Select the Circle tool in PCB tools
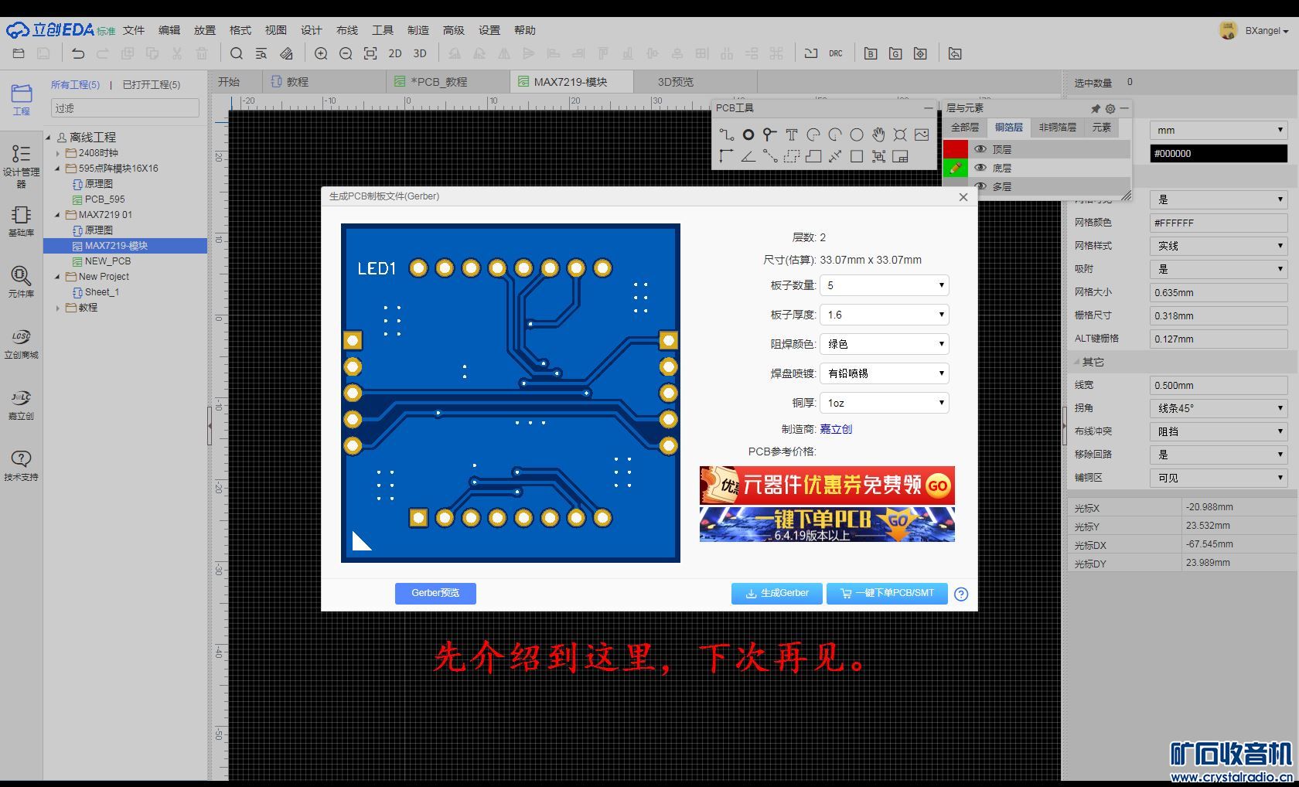The image size is (1299, 787). [x=856, y=135]
